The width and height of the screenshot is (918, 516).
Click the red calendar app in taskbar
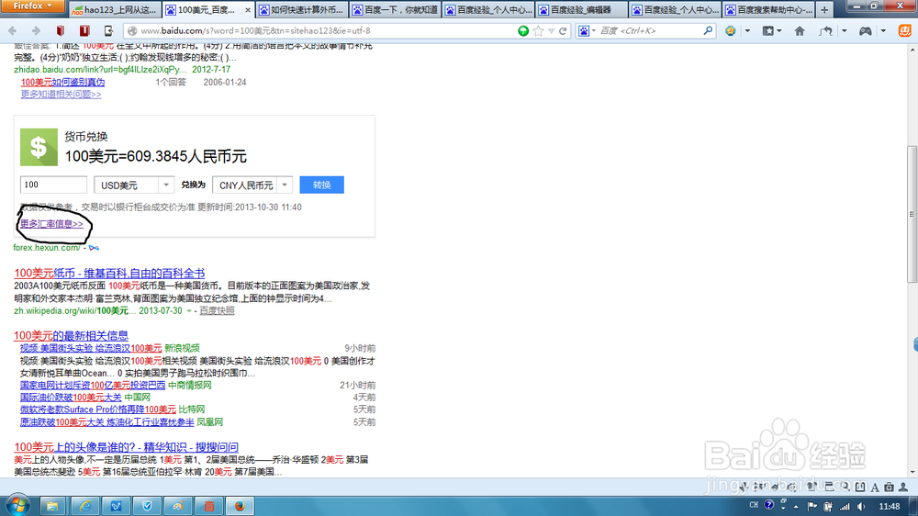pyautogui.click(x=209, y=506)
